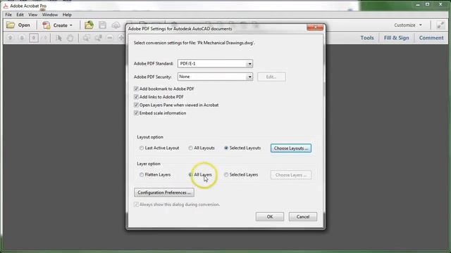Click the 'Adobe PDF Standard:' label
451x253 pixels.
coord(154,64)
